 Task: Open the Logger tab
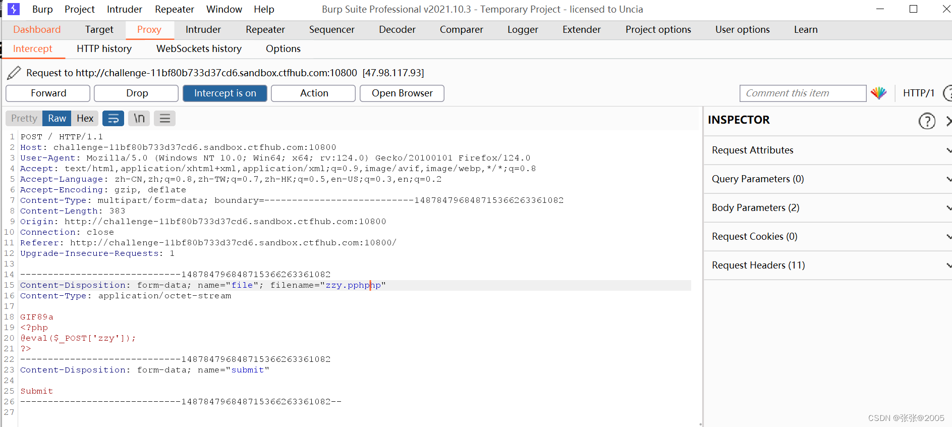[523, 30]
